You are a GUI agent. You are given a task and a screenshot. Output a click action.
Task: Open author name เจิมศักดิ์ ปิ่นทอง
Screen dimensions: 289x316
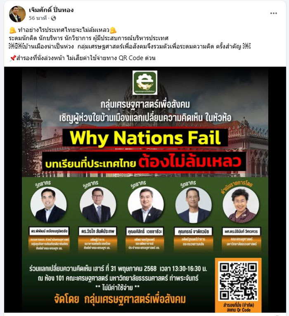point(51,10)
